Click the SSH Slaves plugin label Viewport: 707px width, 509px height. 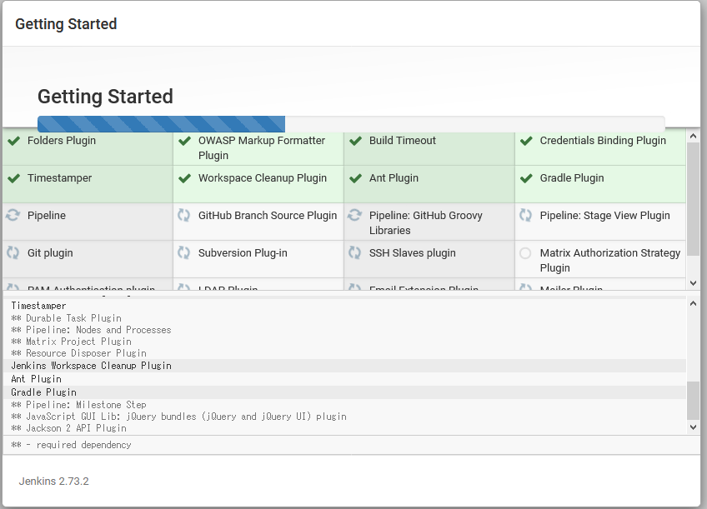coord(412,252)
